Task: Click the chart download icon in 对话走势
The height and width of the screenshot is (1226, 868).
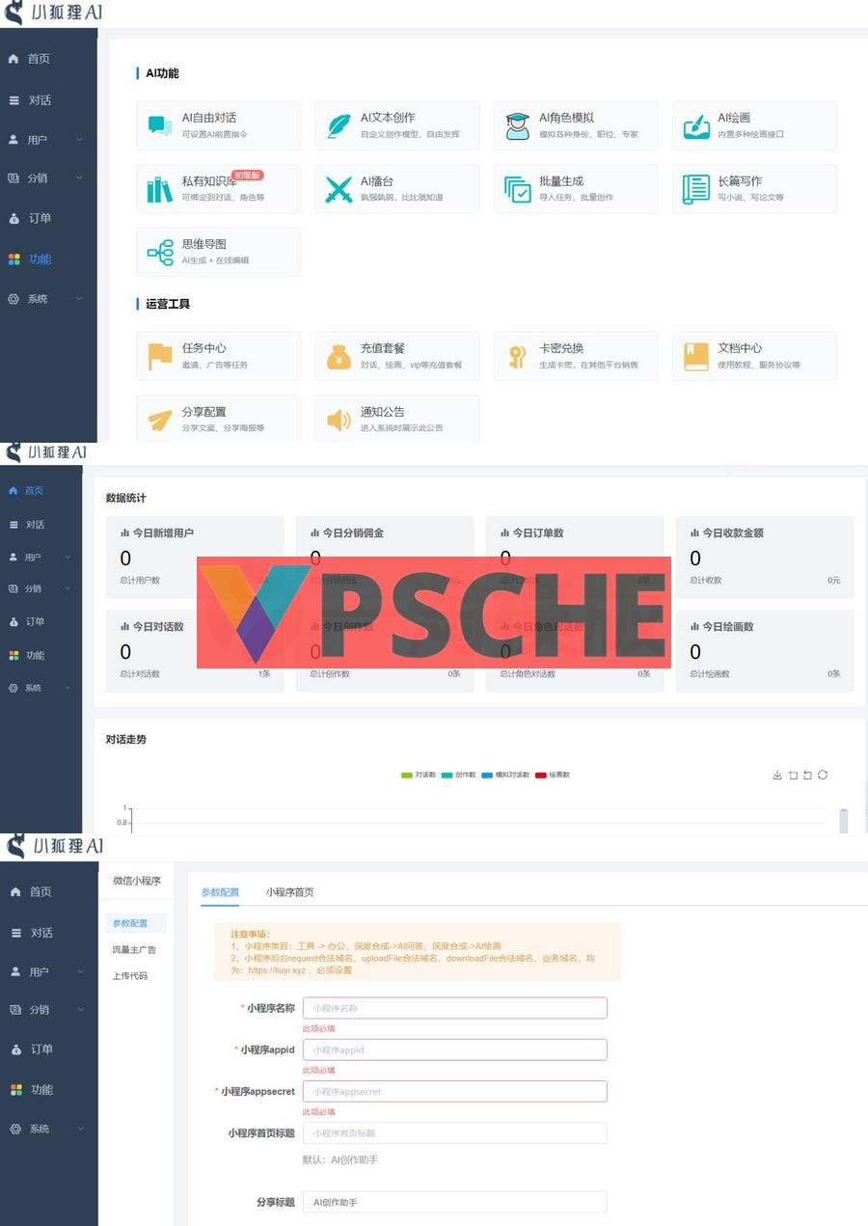Action: click(x=777, y=775)
